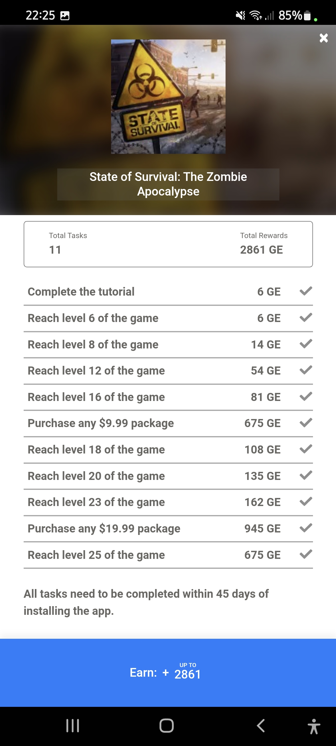336x746 pixels.
Task: Open the accessibility shortcut icon
Action: pos(314,726)
